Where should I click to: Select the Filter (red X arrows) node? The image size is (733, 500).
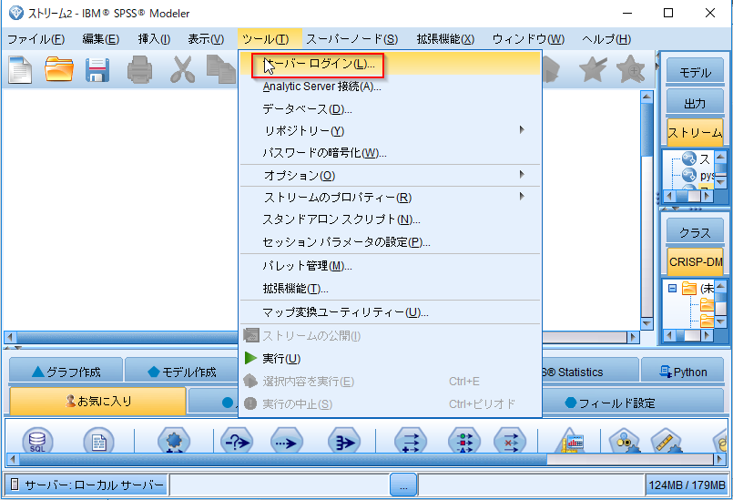[510, 440]
